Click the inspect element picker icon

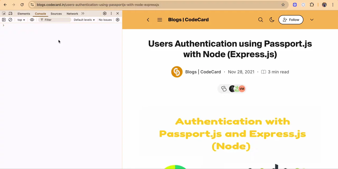(4, 13)
